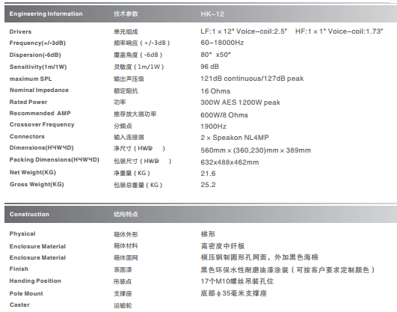This screenshot has width=397, height=312.
Task: Select the Net Weight(KG) label
Action: (x=33, y=172)
